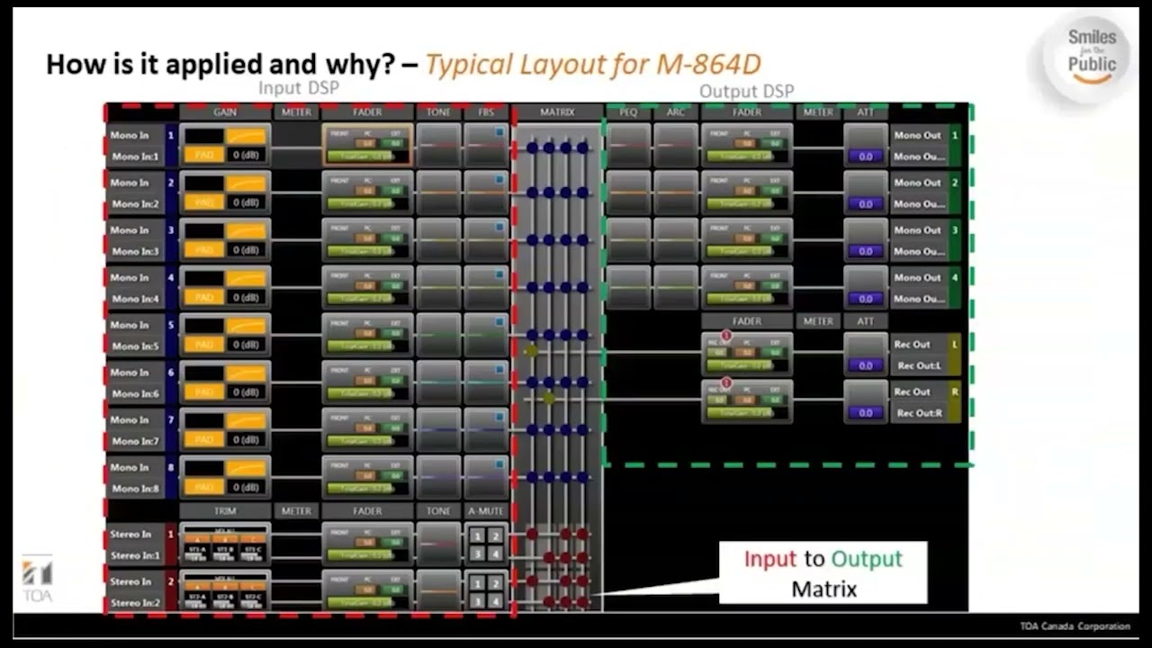Click the TRIM column header
Viewport: 1152px width, 648px height.
click(x=225, y=511)
